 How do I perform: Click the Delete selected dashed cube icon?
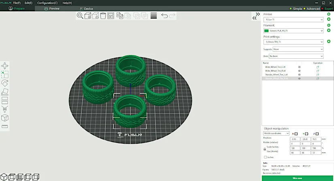point(96,16)
